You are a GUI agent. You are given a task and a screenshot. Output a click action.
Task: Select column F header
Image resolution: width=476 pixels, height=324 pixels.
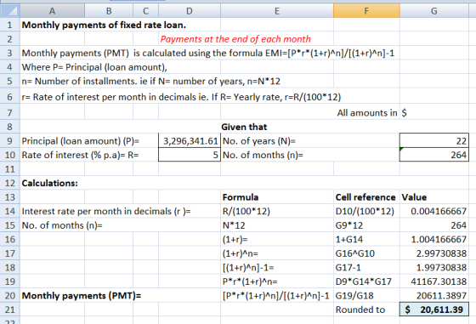(366, 11)
